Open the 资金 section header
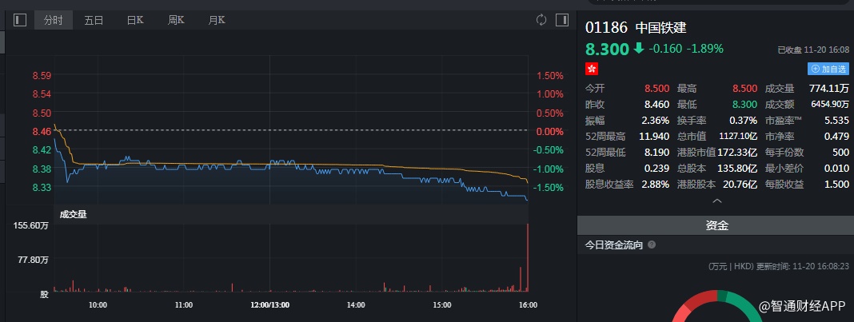This screenshot has height=322, width=854. (x=716, y=226)
